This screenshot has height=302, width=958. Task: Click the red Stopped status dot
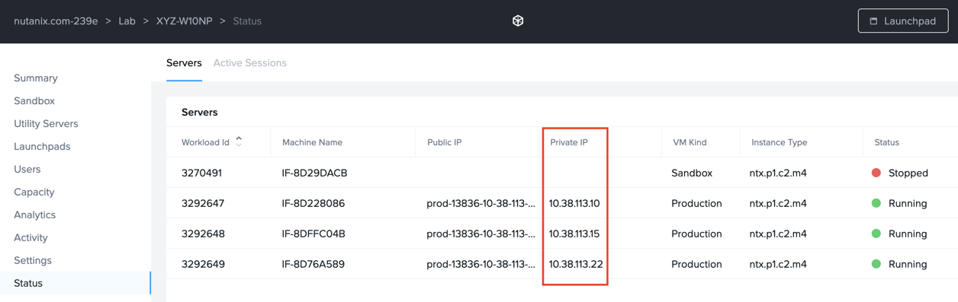(x=876, y=173)
